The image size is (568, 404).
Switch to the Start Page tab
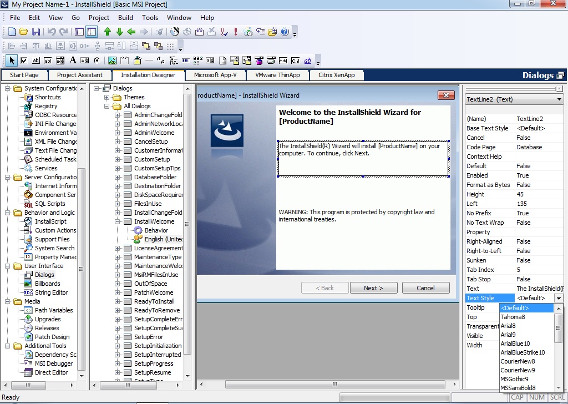click(x=24, y=75)
